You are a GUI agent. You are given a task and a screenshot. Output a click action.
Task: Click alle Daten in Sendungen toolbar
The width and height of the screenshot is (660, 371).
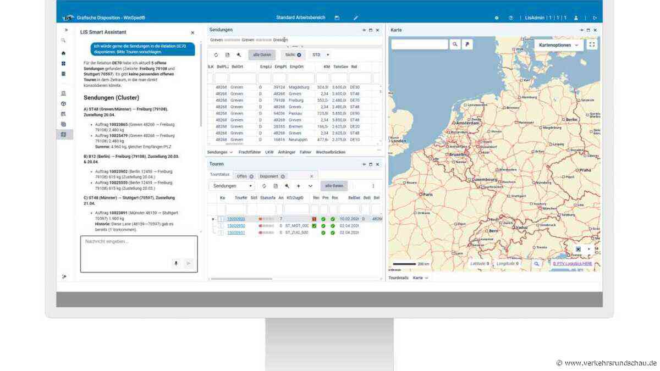pyautogui.click(x=262, y=55)
